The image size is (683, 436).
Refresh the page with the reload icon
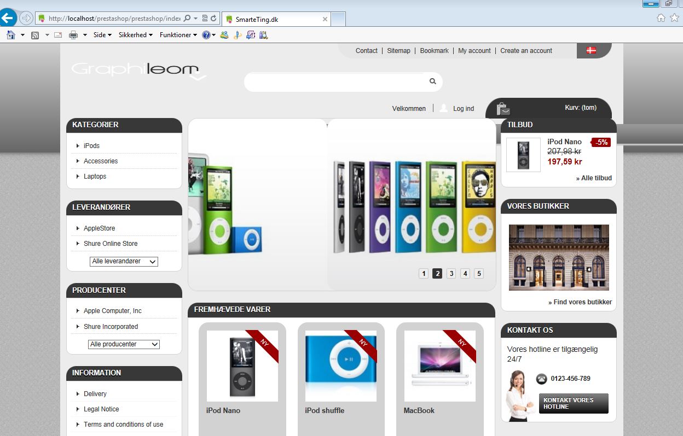[213, 18]
